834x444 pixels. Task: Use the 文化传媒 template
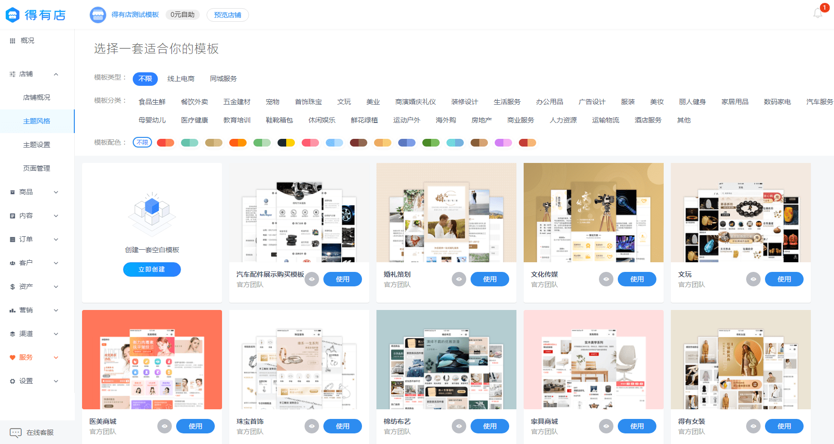tap(637, 279)
